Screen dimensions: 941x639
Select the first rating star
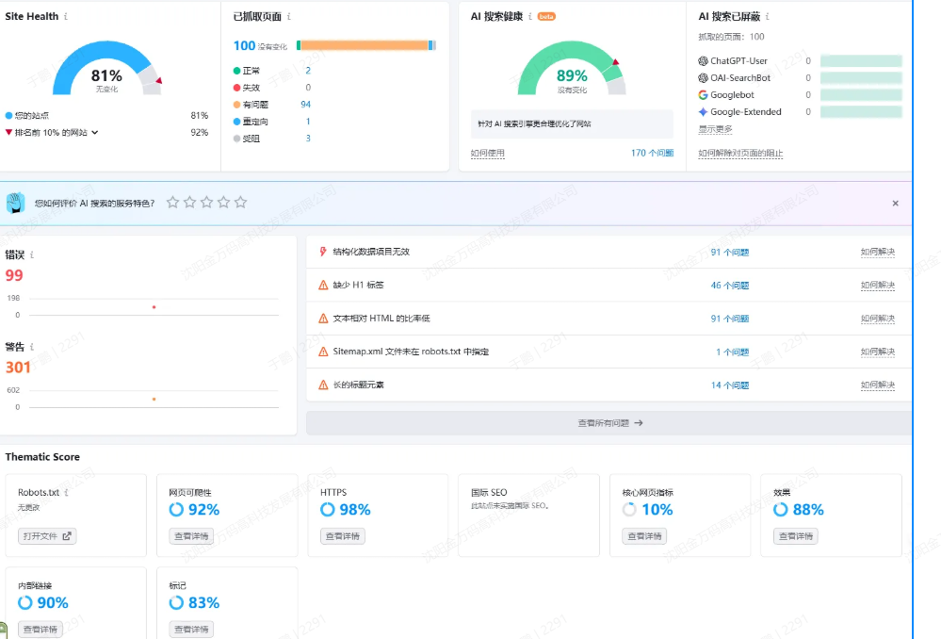(172, 203)
